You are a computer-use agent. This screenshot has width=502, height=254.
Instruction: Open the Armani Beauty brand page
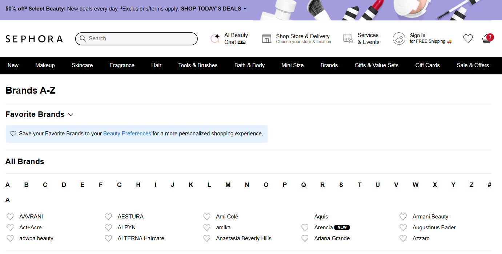(430, 217)
